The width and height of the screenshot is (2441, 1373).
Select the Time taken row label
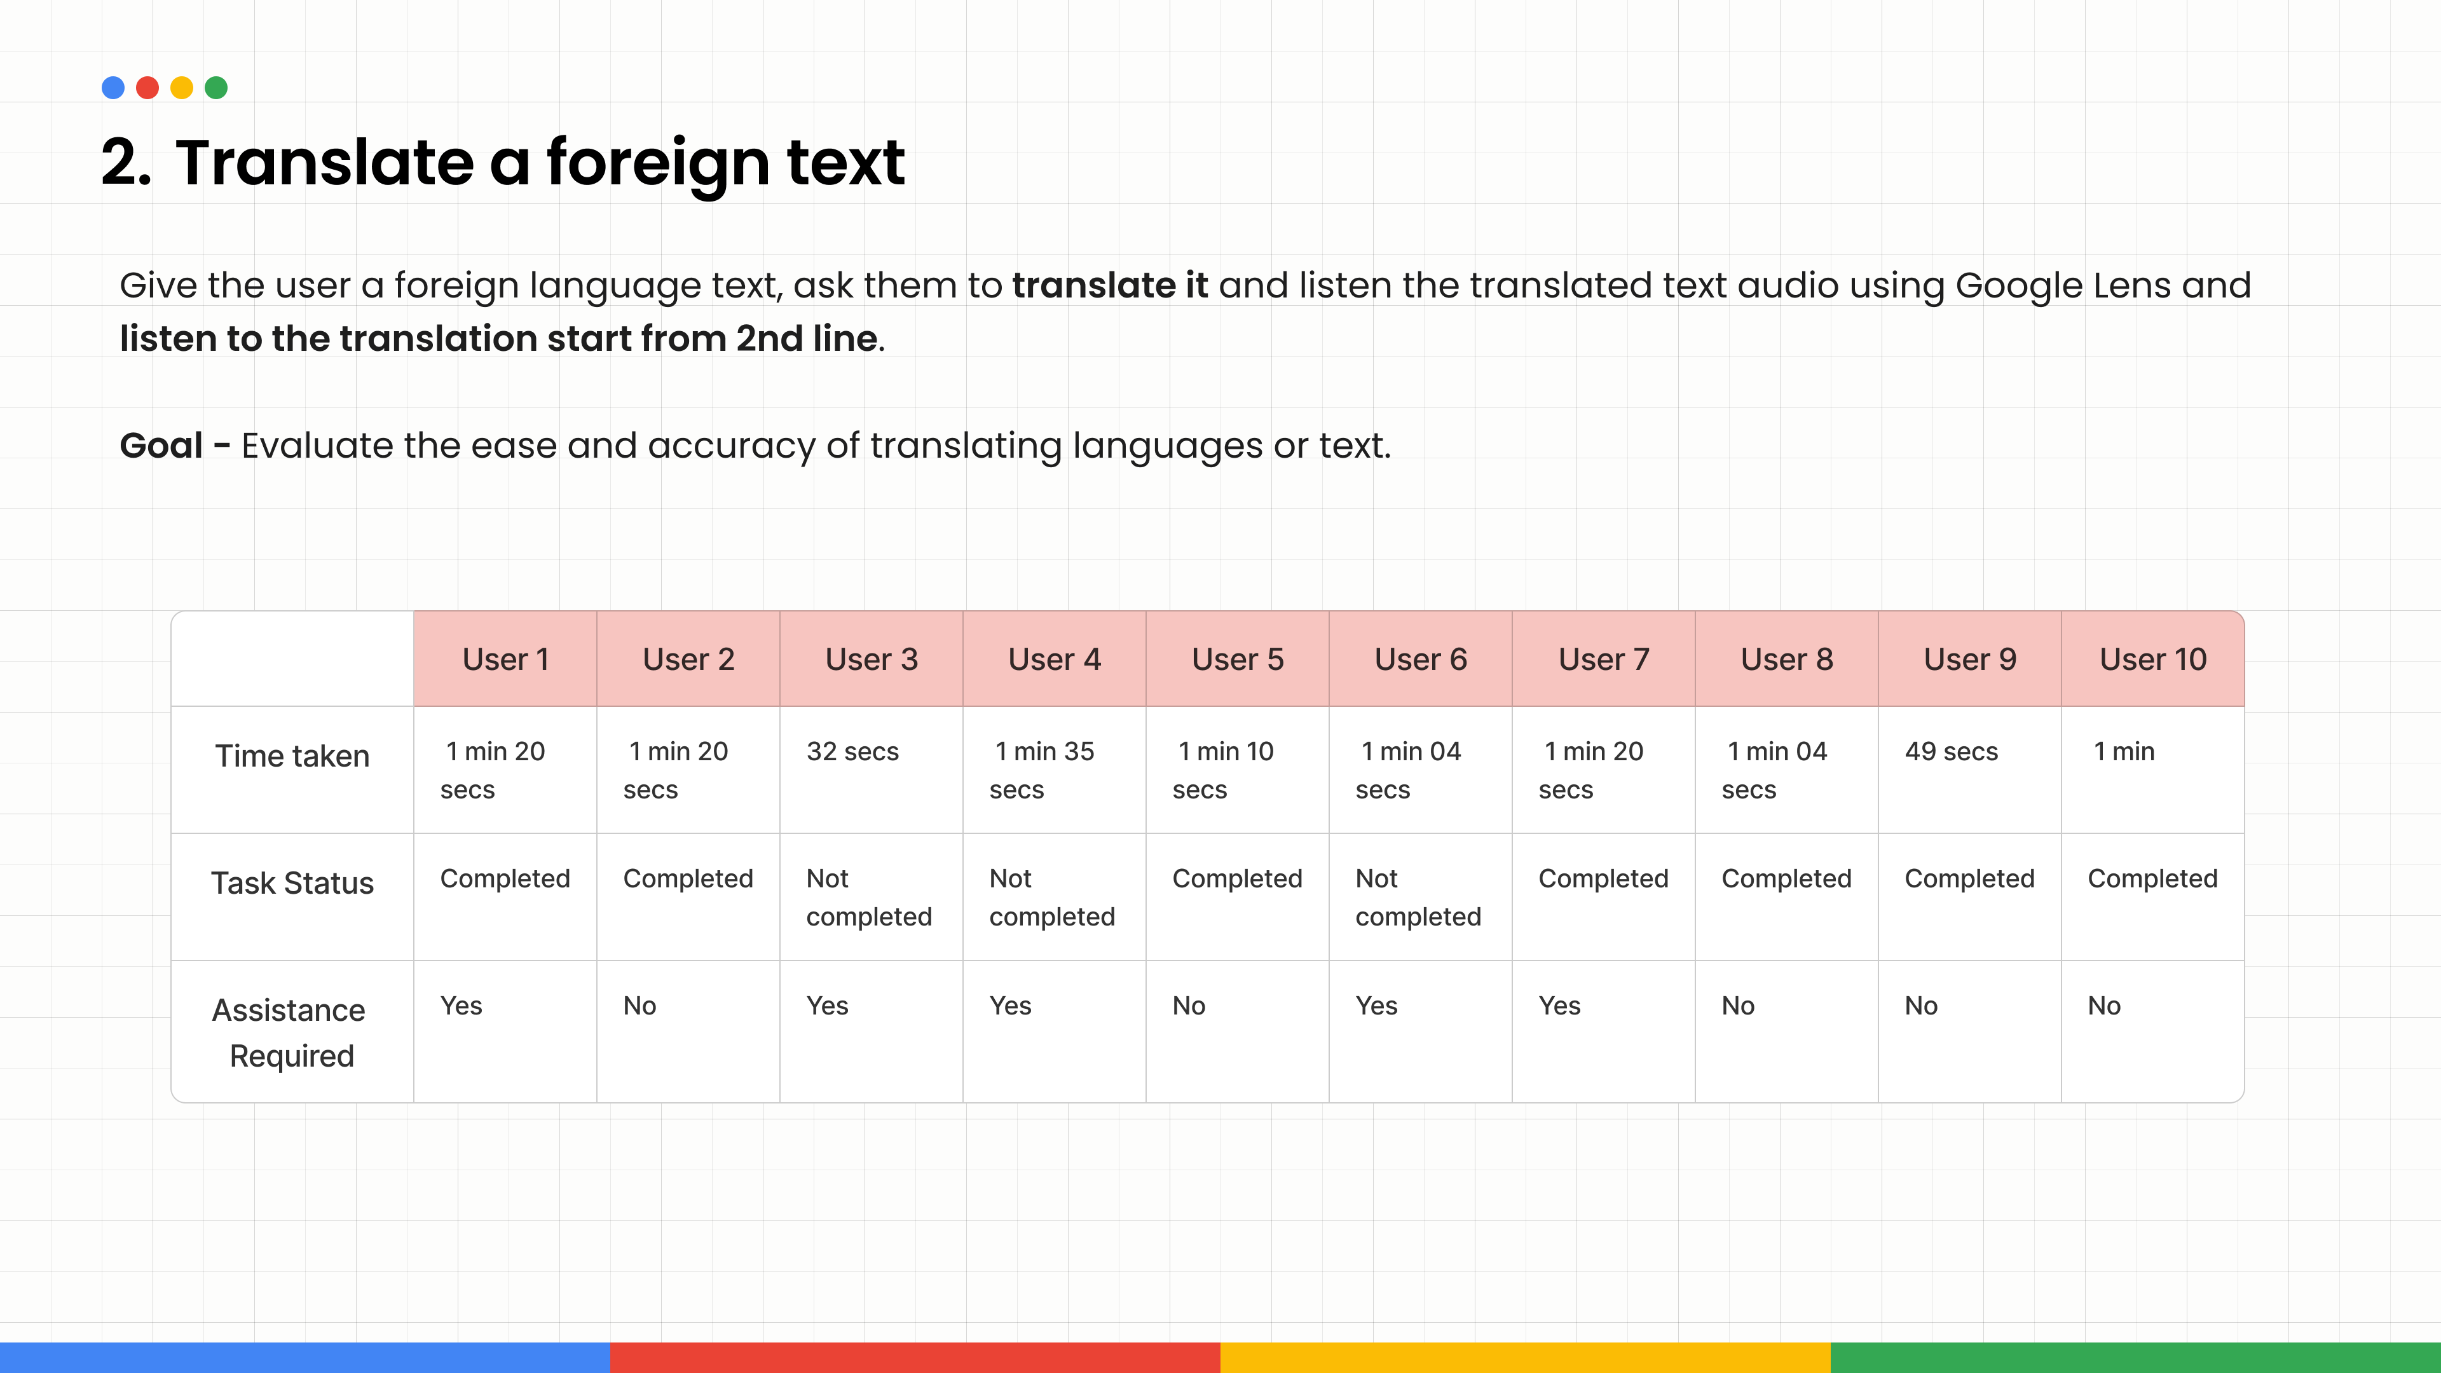292,755
